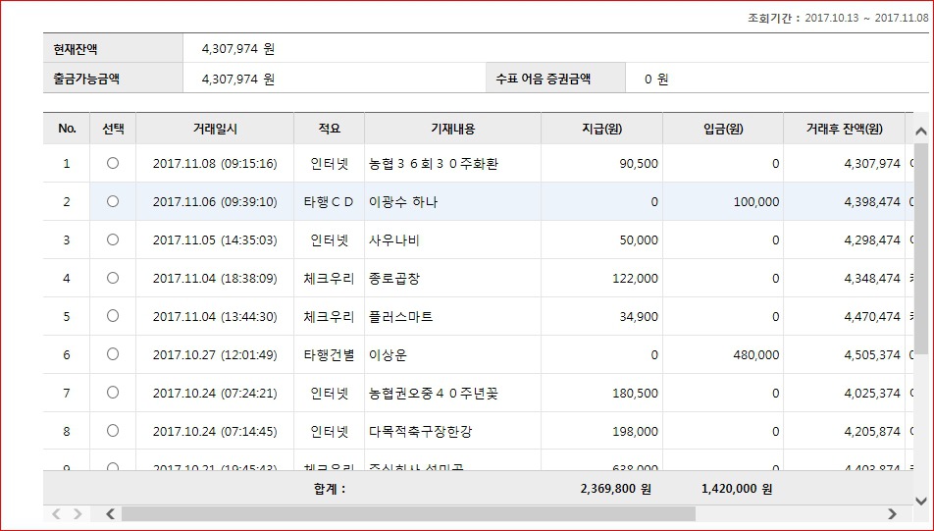Click the date 2017.11.05 (14:35:03)
Image resolution: width=934 pixels, height=531 pixels.
[215, 240]
